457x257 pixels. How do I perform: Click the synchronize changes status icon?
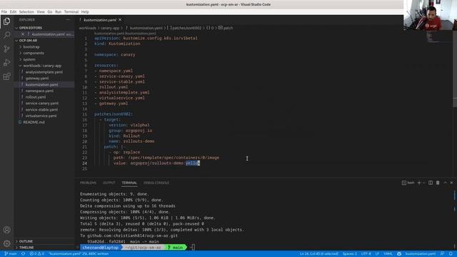coord(23,254)
